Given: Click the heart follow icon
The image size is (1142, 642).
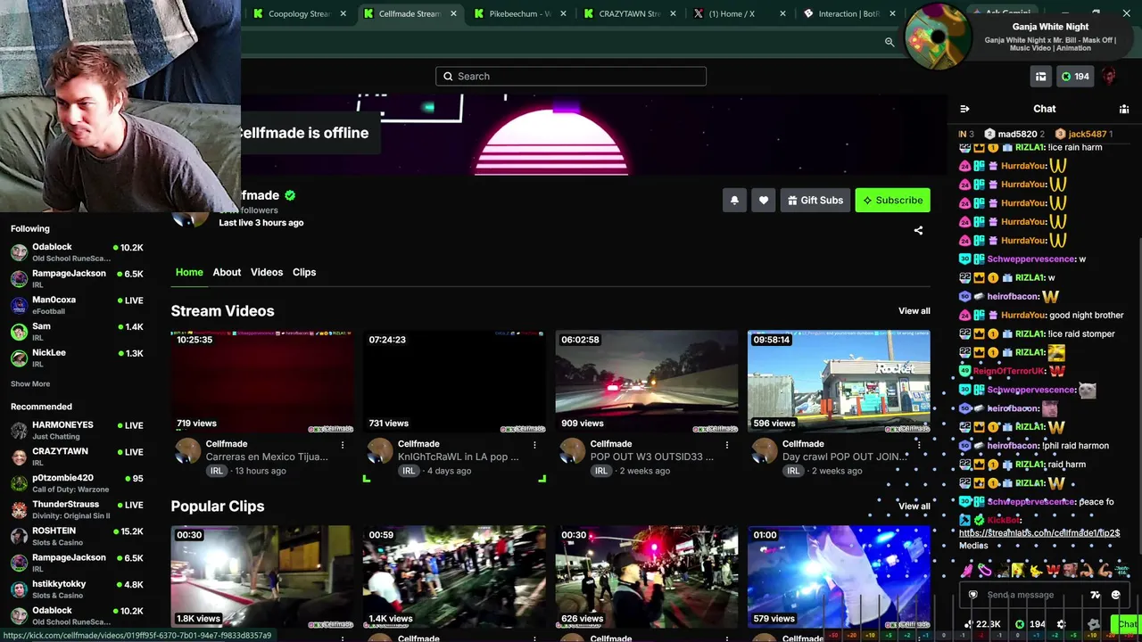Looking at the screenshot, I should point(764,201).
